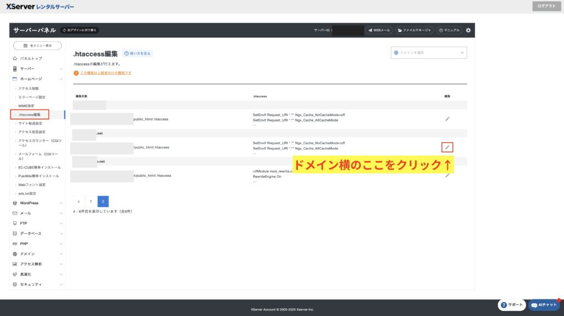The height and width of the screenshot is (316, 564).
Task: Expand the WordPress sidebar section
Action: pyautogui.click(x=37, y=203)
